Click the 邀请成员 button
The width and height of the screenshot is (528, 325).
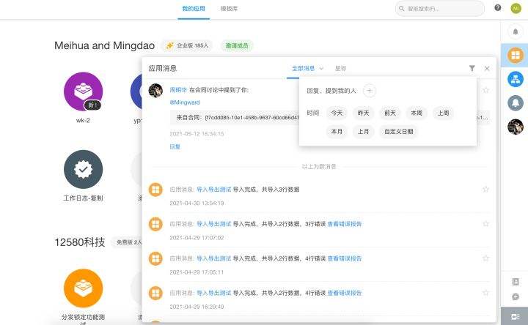pos(236,45)
